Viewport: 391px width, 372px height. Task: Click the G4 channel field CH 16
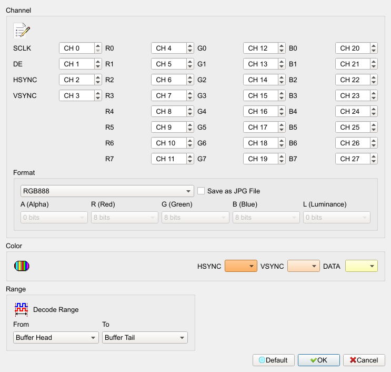(x=261, y=111)
